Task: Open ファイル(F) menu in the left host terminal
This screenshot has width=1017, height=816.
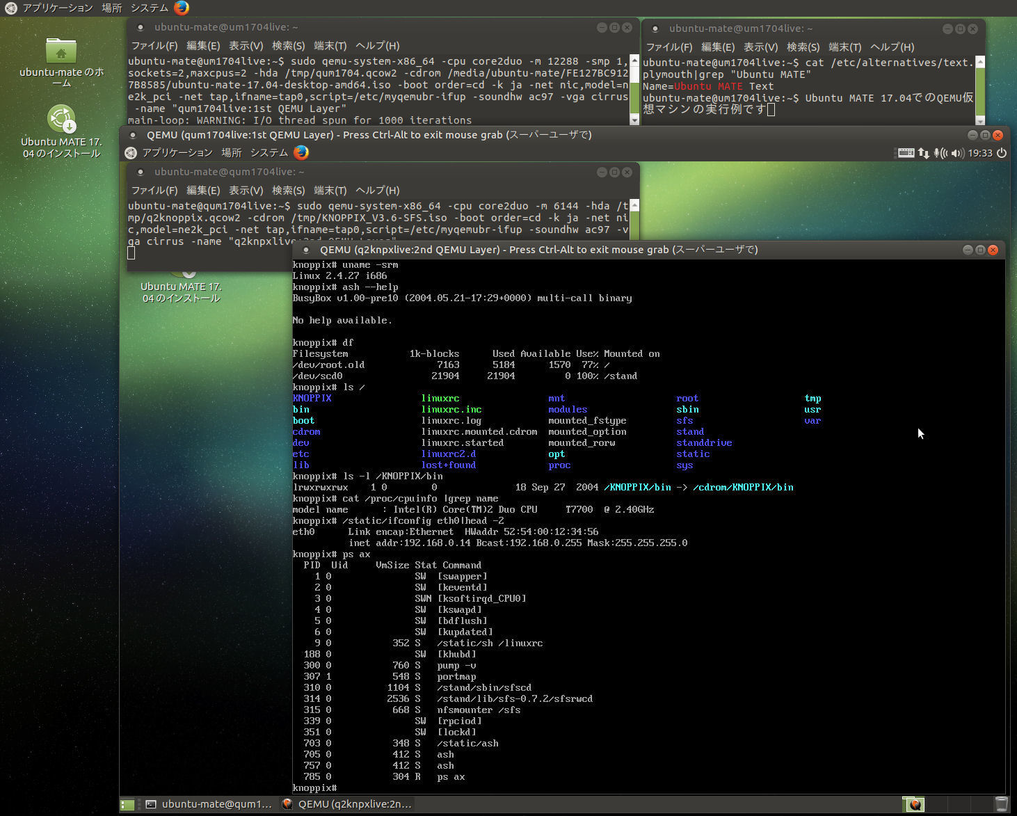Action: pos(154,46)
